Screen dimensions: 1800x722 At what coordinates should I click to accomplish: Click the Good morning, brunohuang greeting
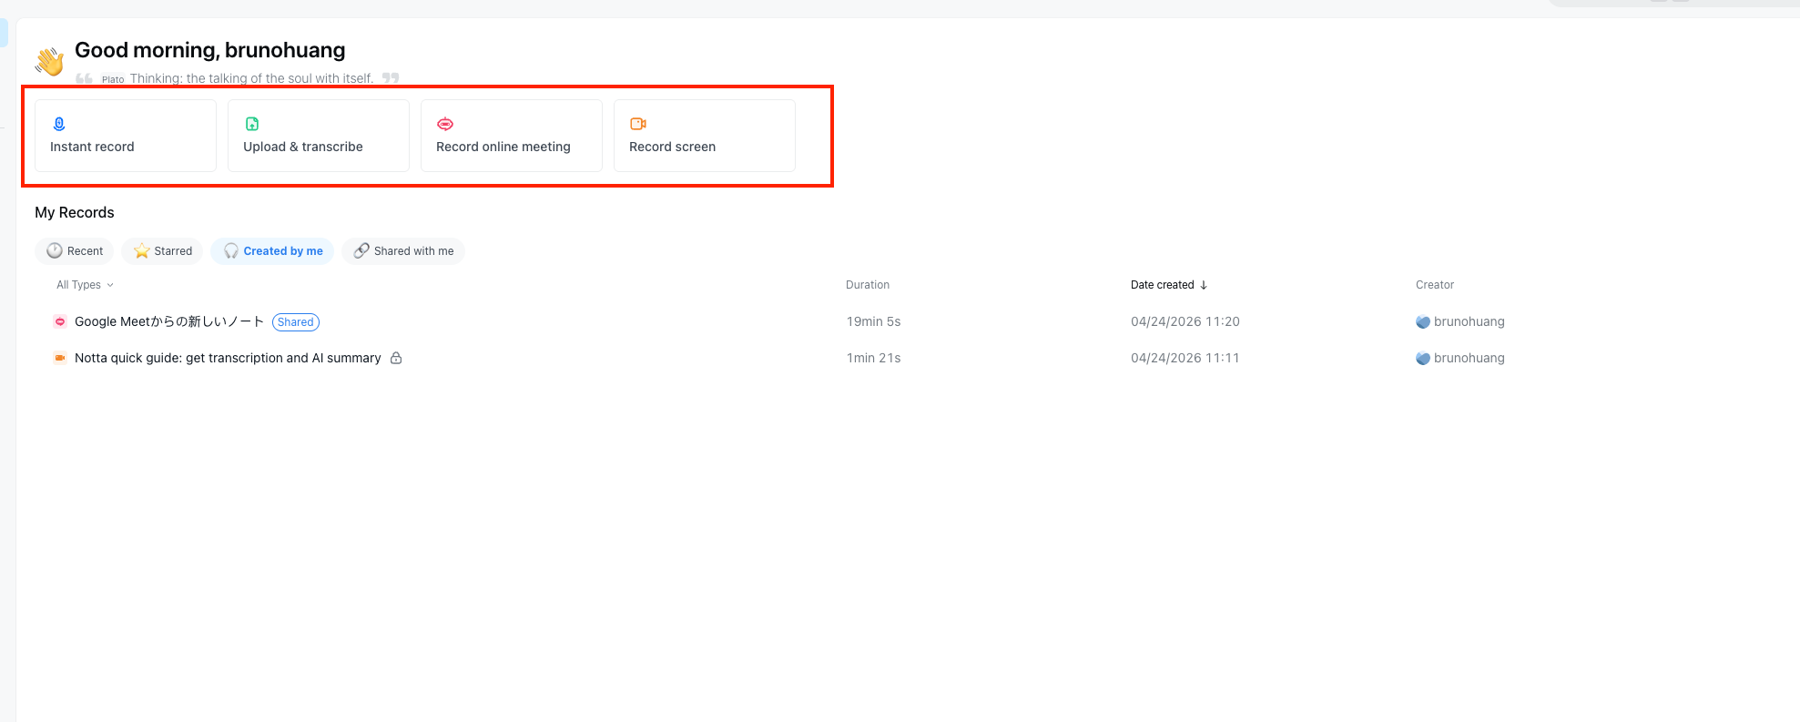click(210, 50)
